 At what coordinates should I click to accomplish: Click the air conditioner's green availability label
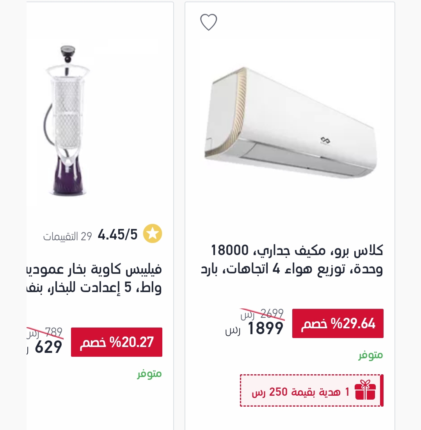point(371,355)
